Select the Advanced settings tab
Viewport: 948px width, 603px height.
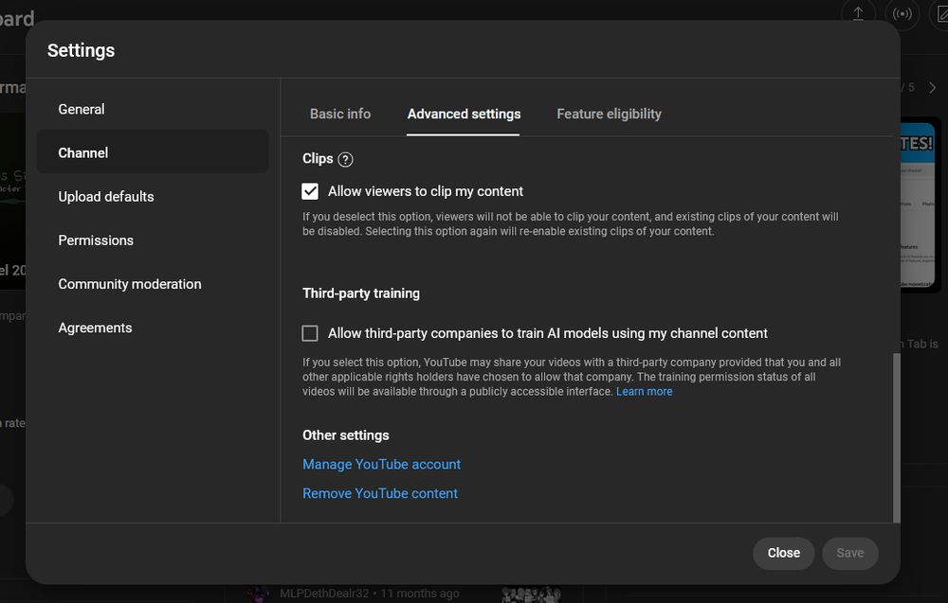(x=464, y=114)
